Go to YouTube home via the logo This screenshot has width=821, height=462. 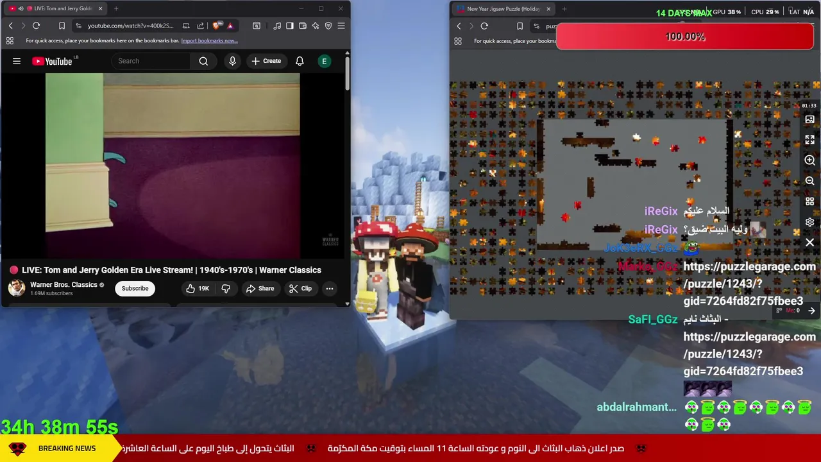pos(53,61)
